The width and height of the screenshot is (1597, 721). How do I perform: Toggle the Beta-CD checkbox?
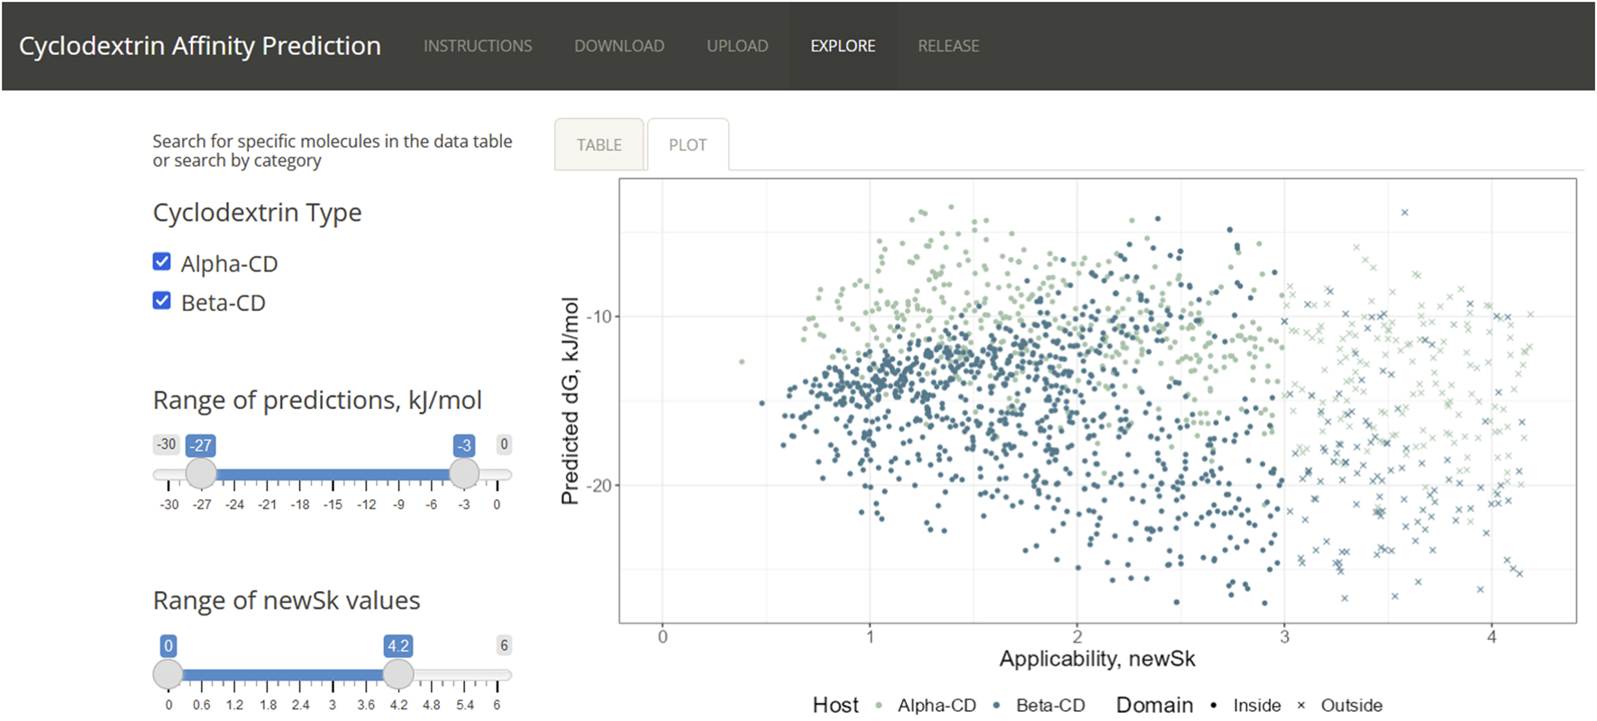click(162, 301)
